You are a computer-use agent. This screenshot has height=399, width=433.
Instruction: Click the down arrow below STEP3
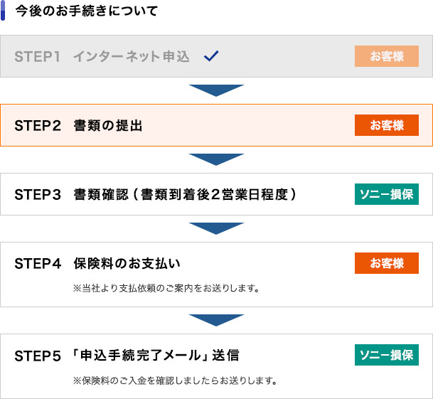(216, 228)
